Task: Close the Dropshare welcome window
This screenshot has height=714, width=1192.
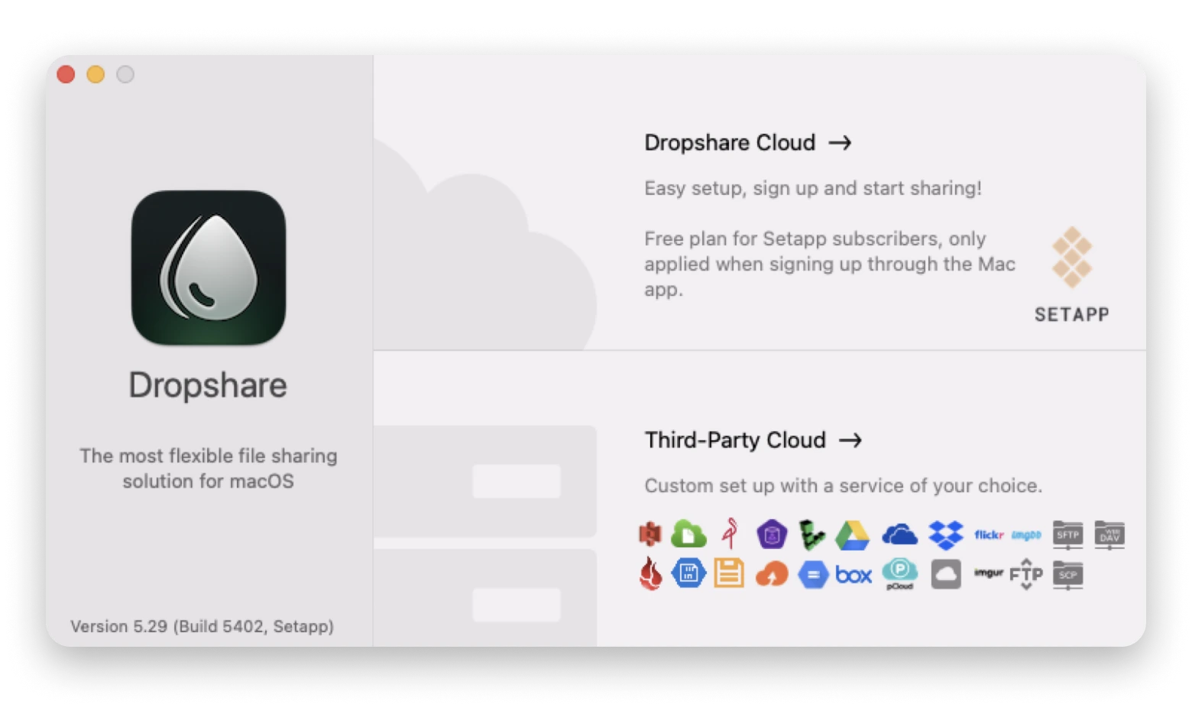Action: point(66,74)
